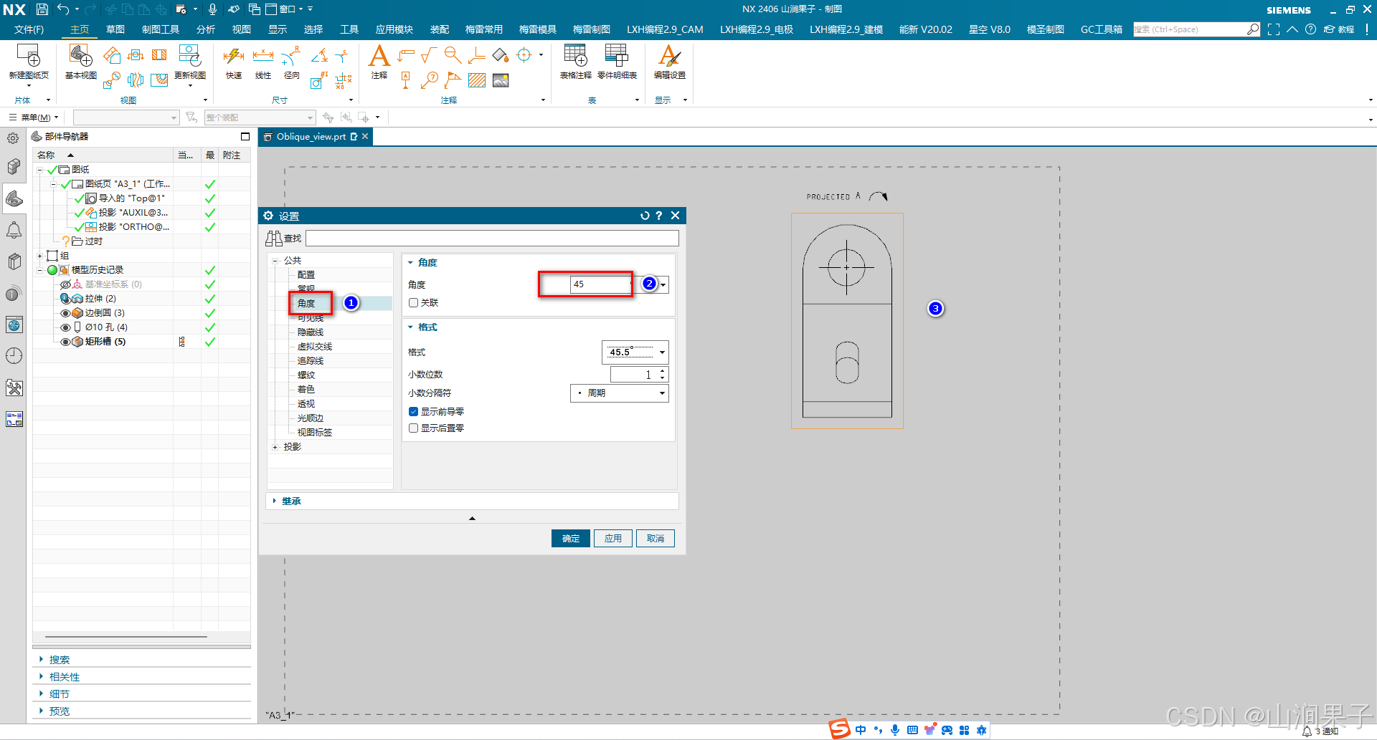Click the Image insert icon in annotation group
1377x740 pixels.
[x=501, y=80]
